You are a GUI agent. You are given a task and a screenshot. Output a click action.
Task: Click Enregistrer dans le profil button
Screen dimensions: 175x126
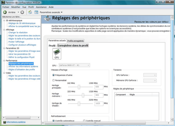point(73,46)
